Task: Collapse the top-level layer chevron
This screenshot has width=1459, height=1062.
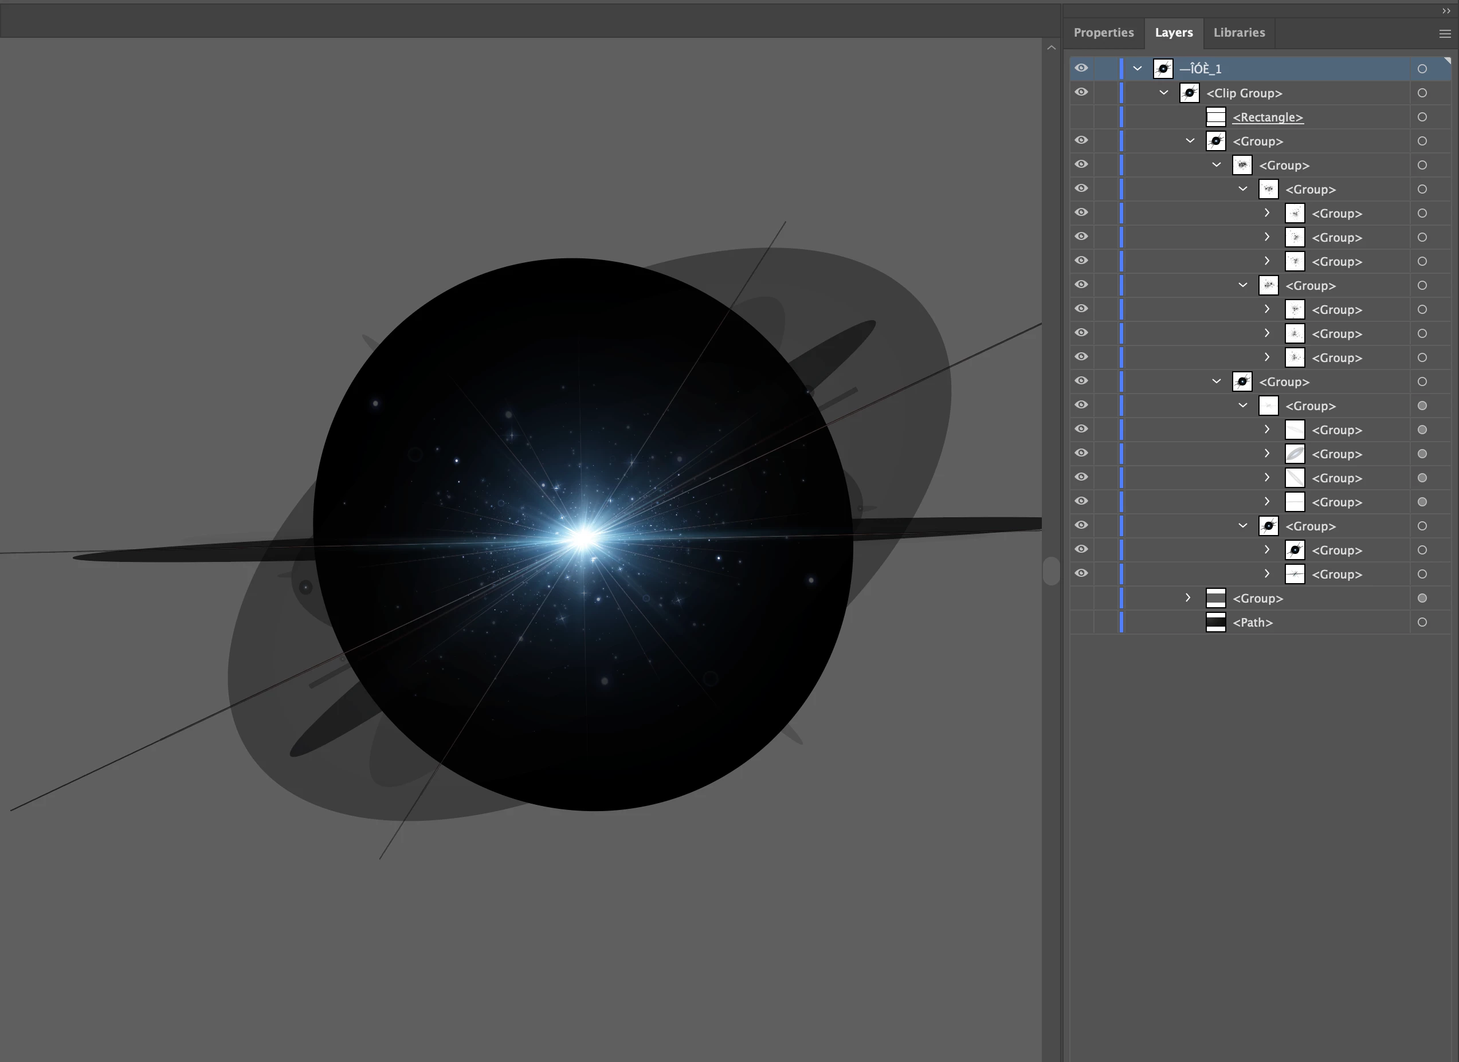Action: coord(1138,68)
